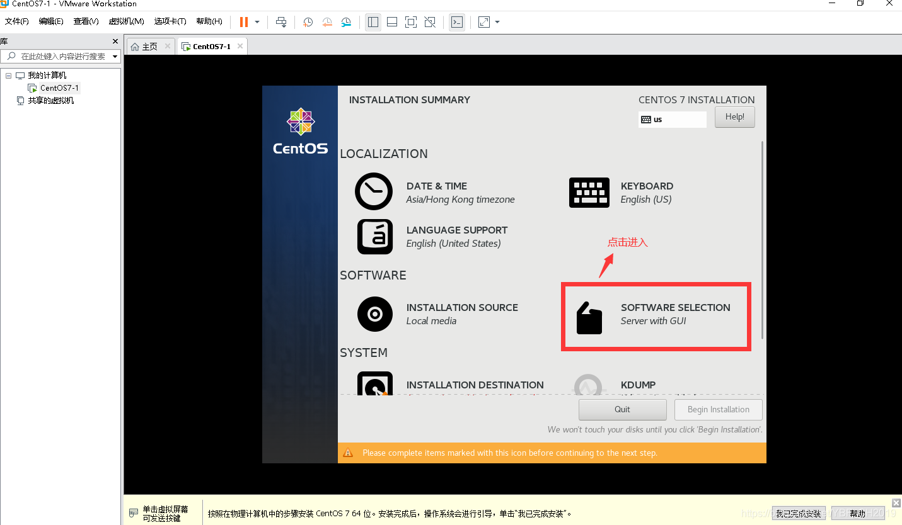The image size is (902, 525).
Task: Close the 主页 tab
Action: coord(168,46)
